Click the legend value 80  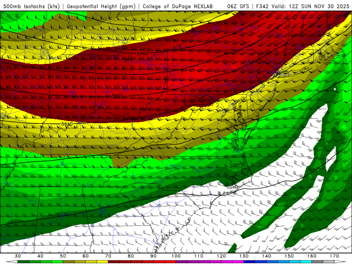pyautogui.click(x=131, y=256)
